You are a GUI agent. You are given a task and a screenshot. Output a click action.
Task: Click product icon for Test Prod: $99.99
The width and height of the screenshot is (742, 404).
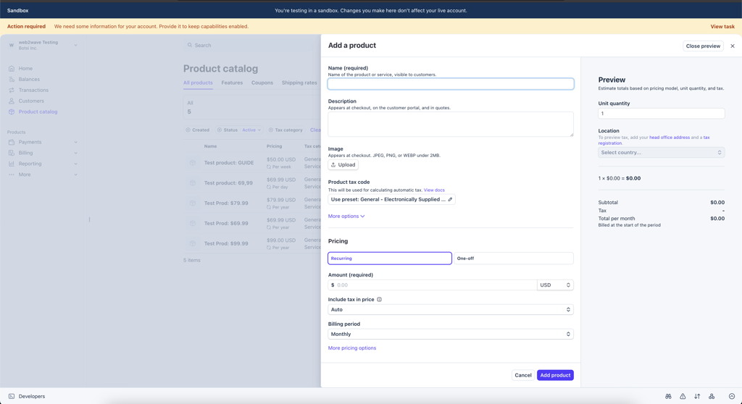pos(193,243)
